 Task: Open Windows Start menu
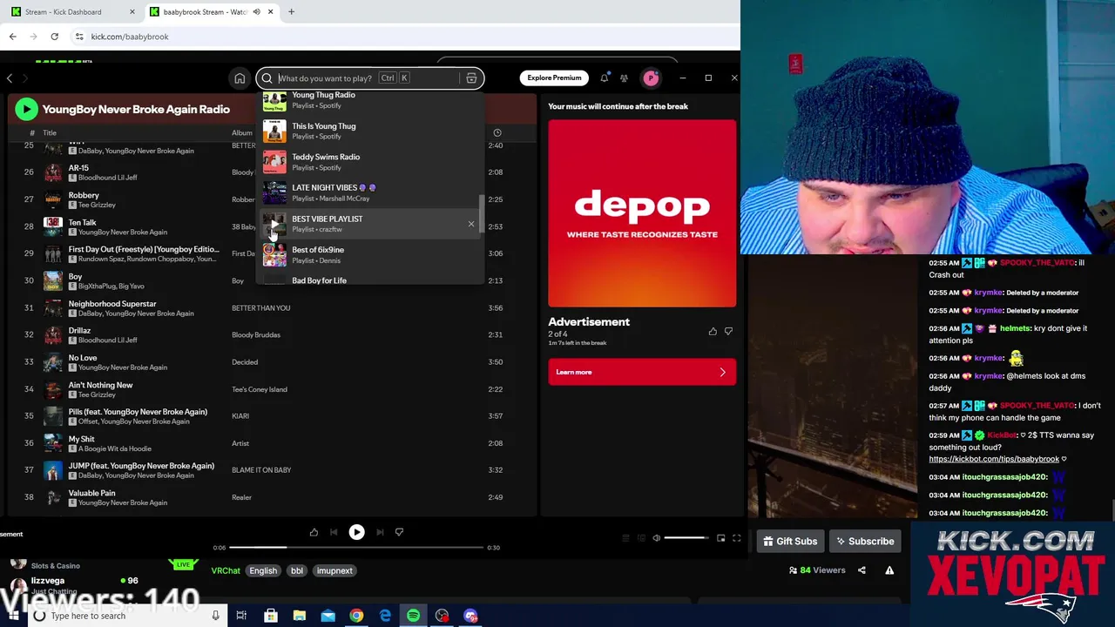(13, 616)
